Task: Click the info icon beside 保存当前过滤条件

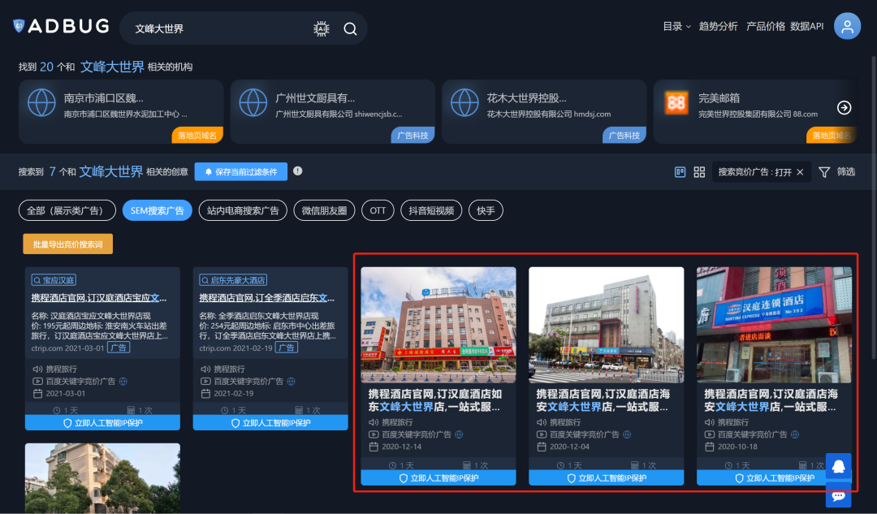Action: coord(297,171)
